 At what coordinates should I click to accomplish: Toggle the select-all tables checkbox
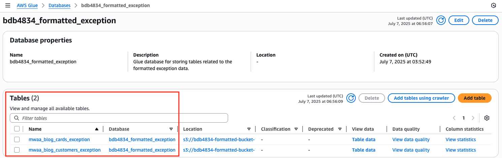(x=17, y=129)
